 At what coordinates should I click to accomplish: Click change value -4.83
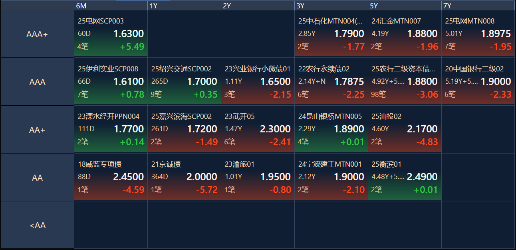click(427, 142)
